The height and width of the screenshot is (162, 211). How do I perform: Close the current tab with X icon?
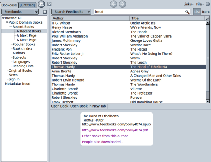50,4
